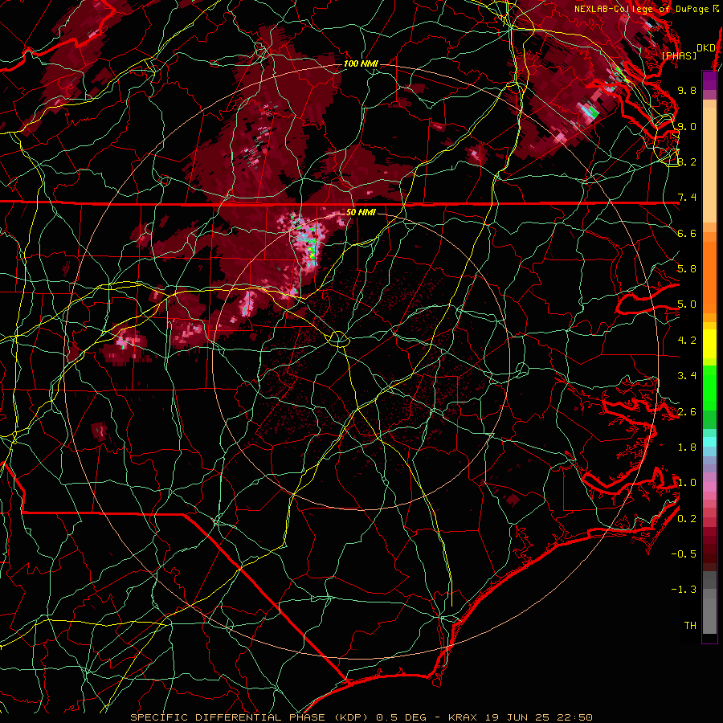Pick the pink color bar segment
723x723 pixels.
(709, 487)
